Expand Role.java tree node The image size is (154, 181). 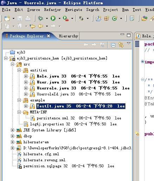click(26, 76)
